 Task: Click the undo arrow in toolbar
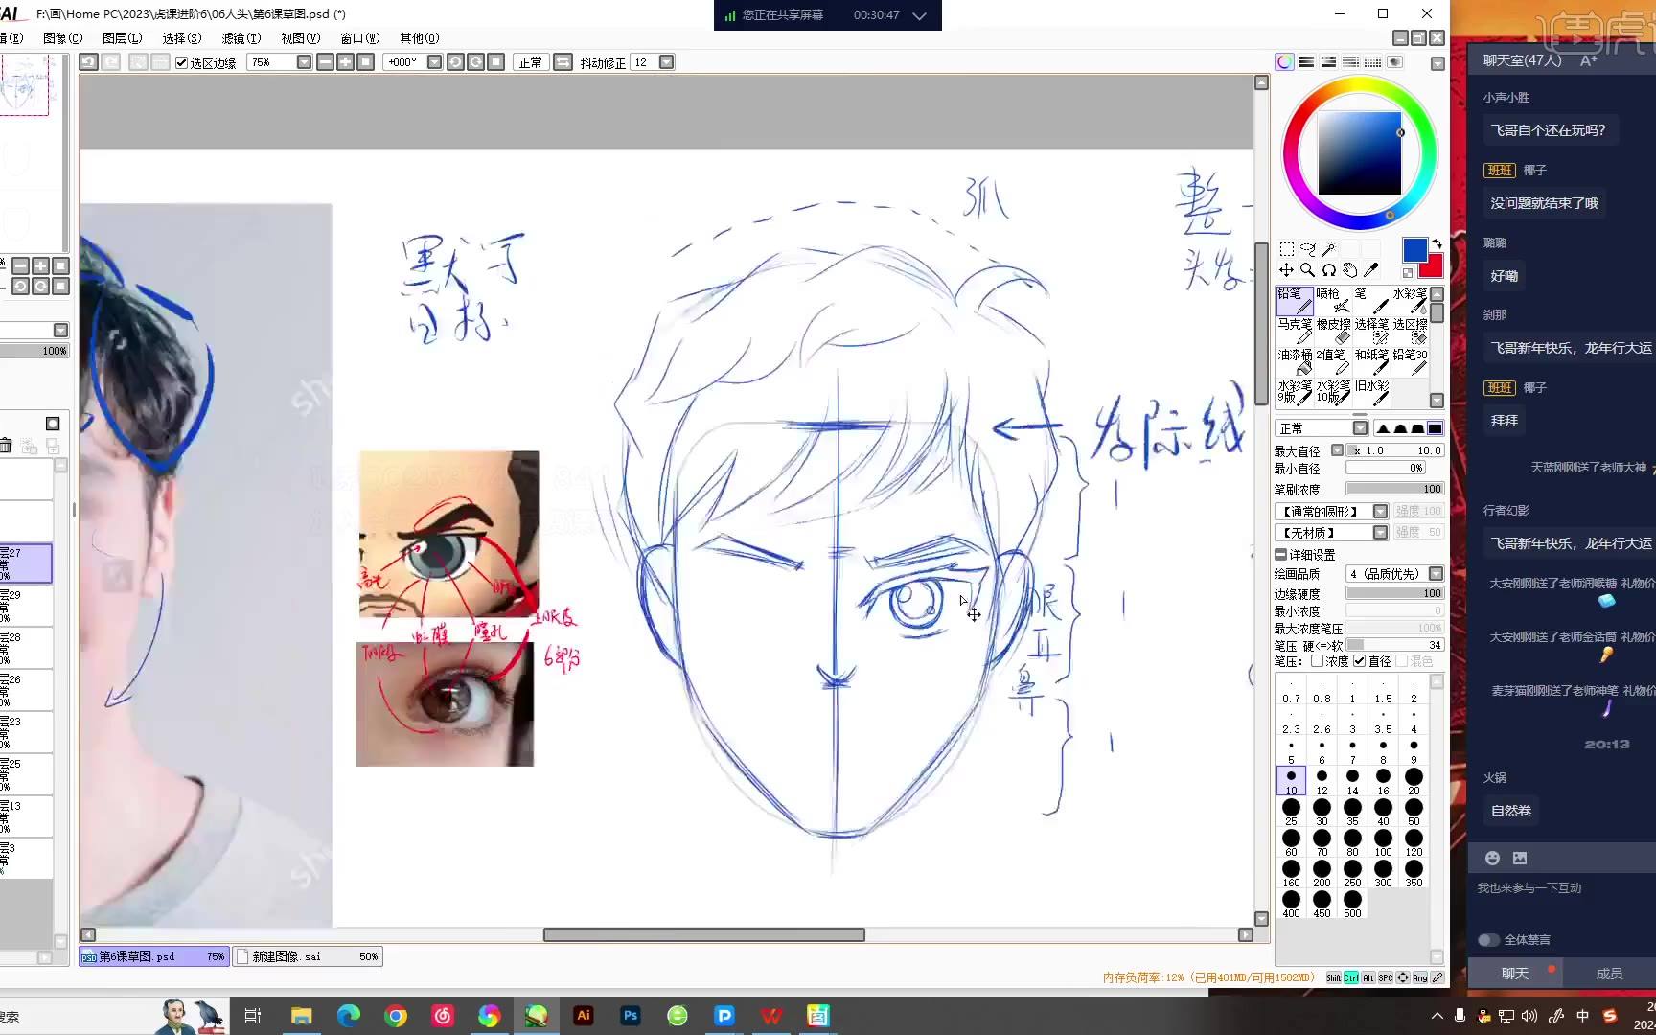(88, 62)
